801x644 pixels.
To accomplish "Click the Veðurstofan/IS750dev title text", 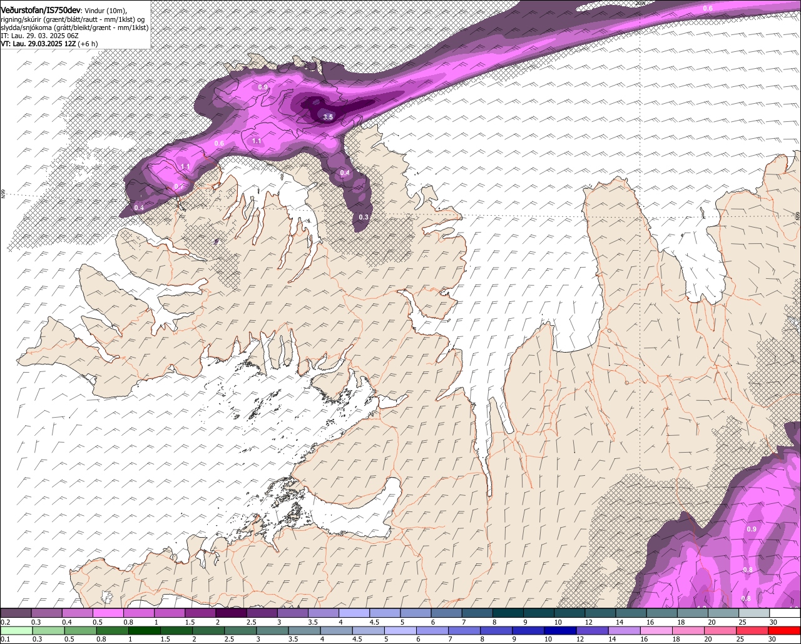I will 41,9.
